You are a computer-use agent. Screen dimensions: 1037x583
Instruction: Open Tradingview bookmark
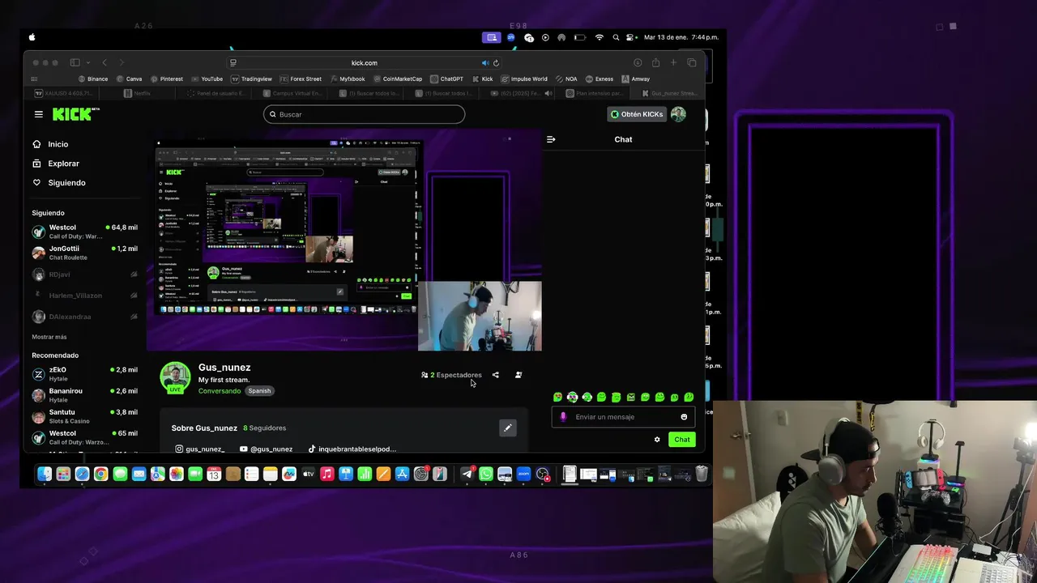tap(252, 79)
